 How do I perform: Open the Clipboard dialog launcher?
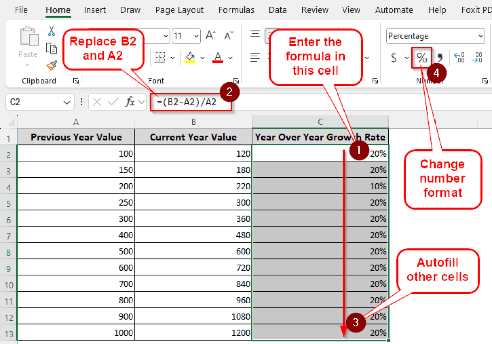(76, 81)
